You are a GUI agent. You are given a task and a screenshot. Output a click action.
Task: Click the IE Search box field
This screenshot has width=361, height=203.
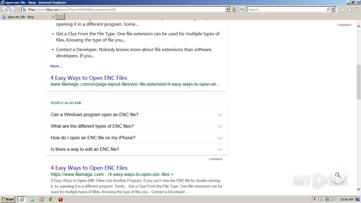click(286, 10)
